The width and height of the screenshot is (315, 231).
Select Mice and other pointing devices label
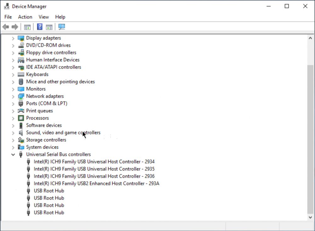click(60, 82)
